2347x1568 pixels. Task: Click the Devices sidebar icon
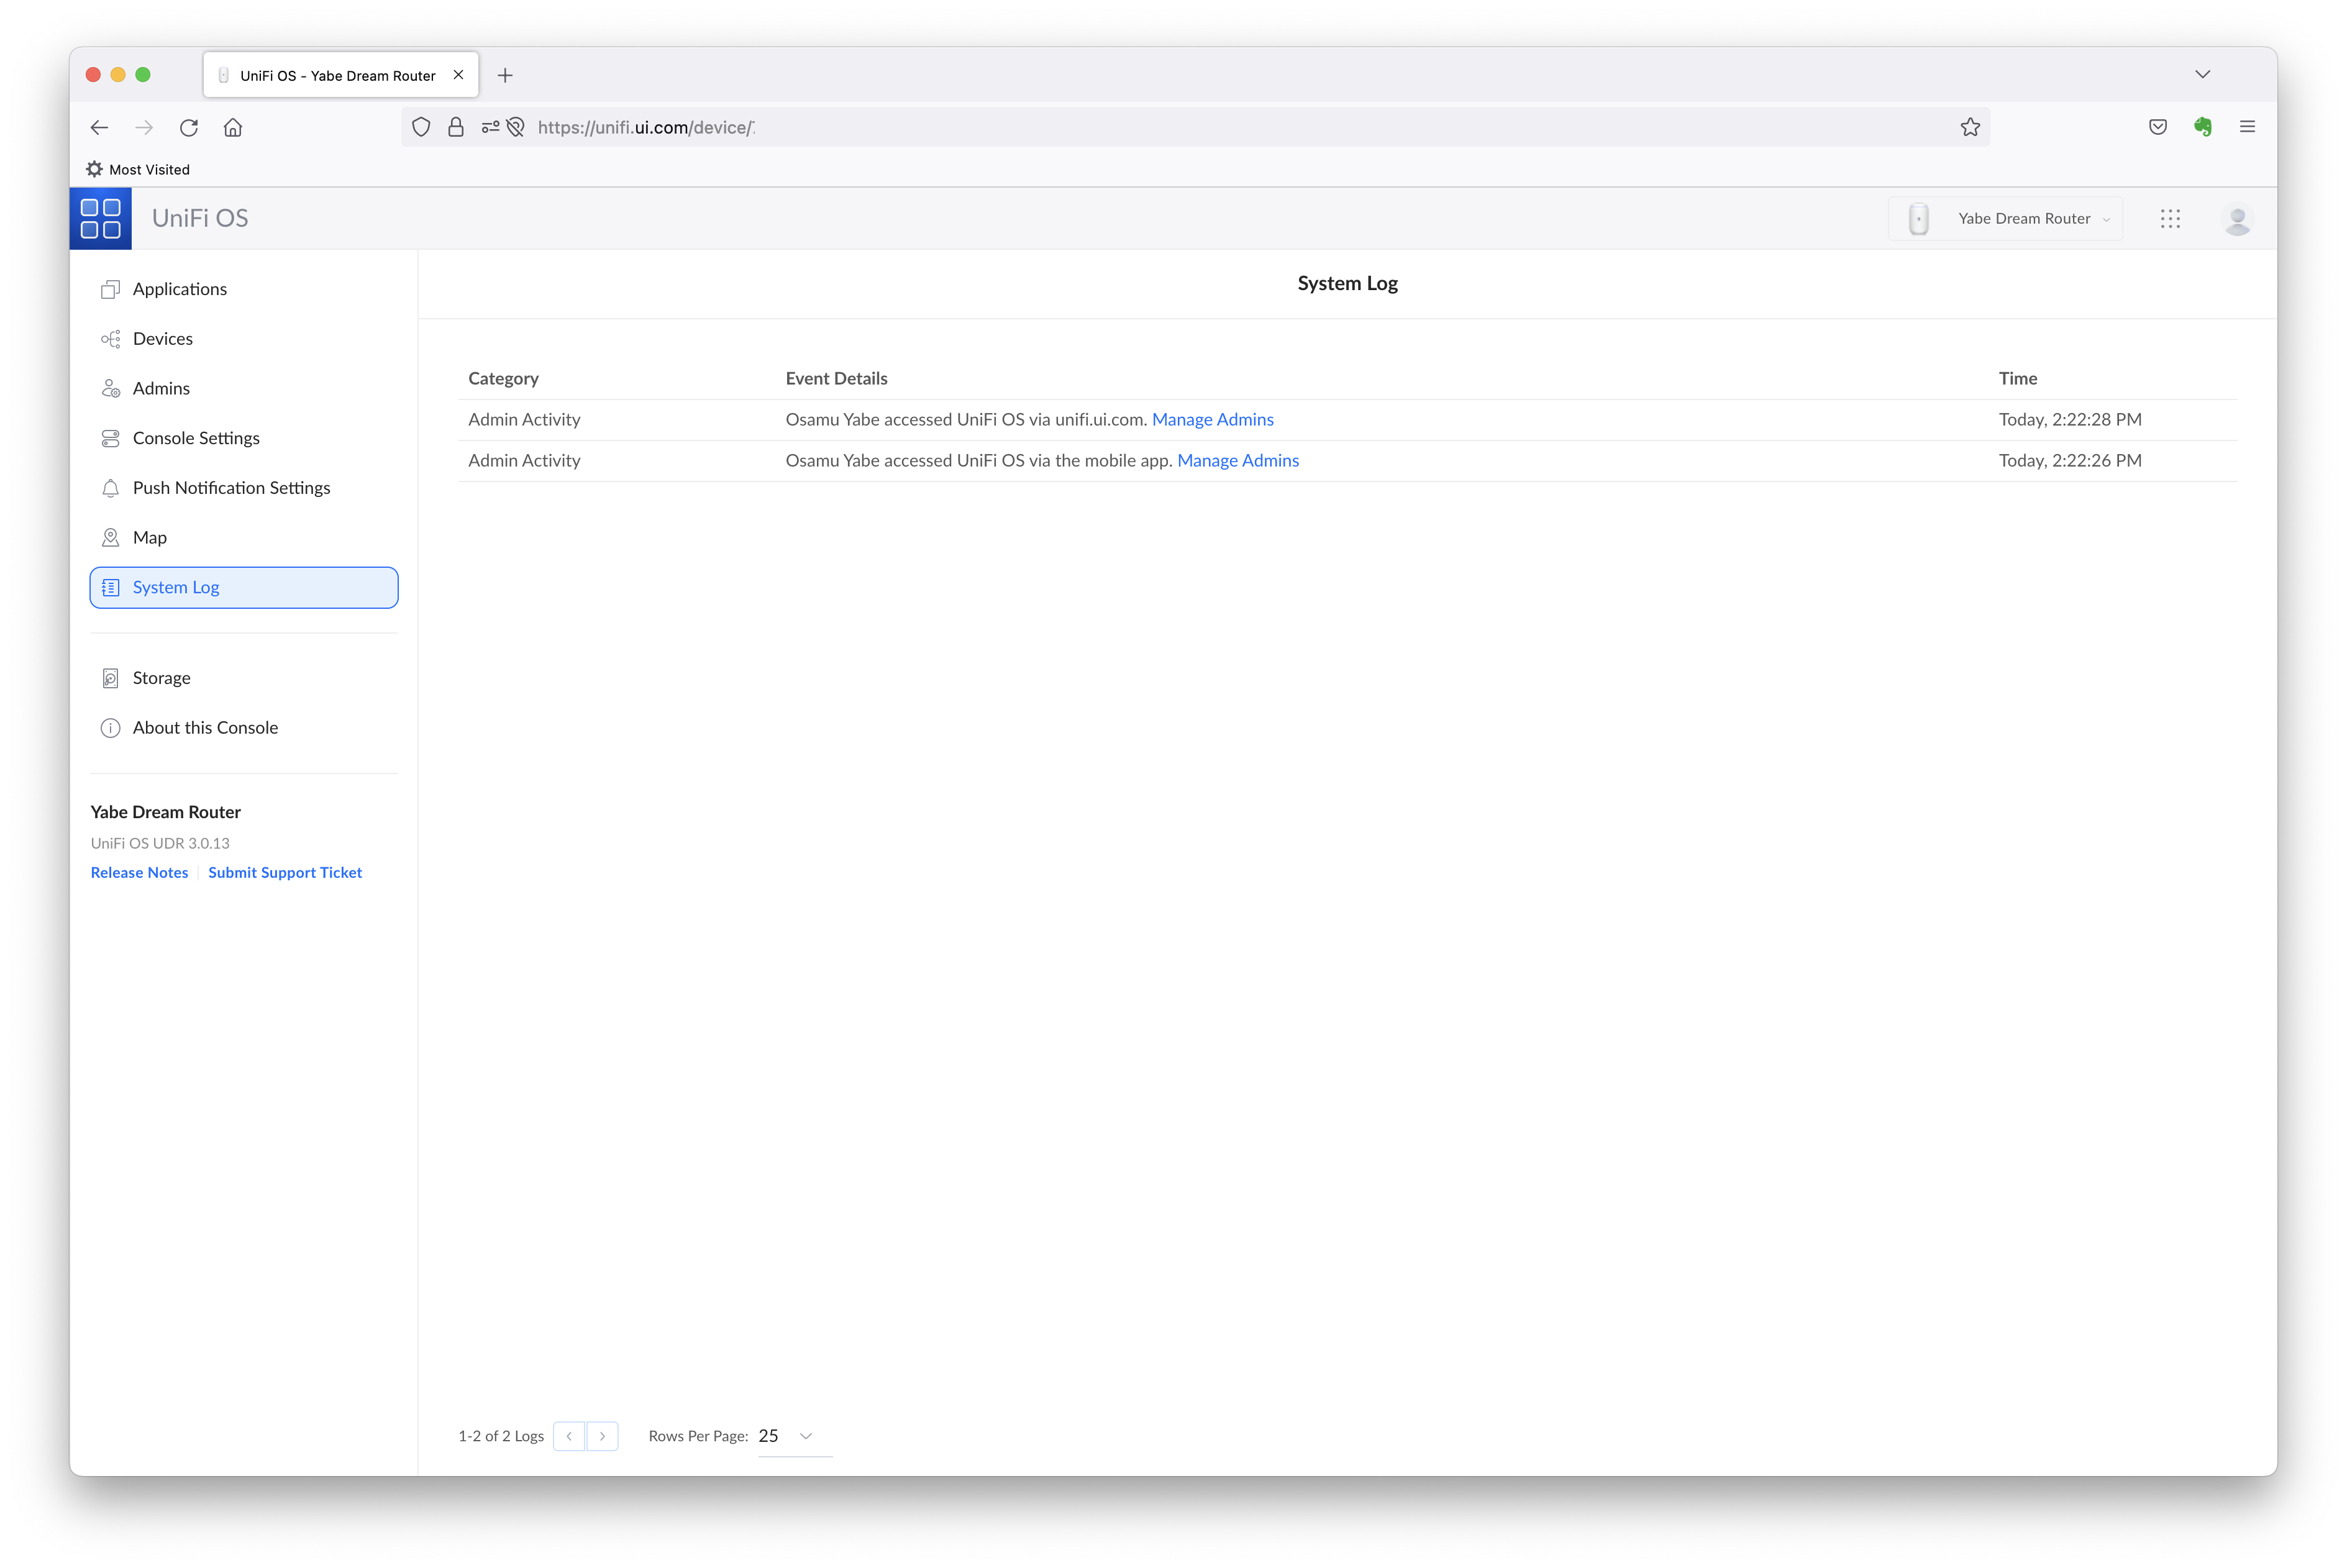point(110,339)
